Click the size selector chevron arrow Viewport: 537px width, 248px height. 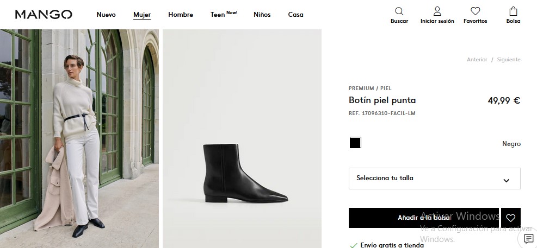507,180
